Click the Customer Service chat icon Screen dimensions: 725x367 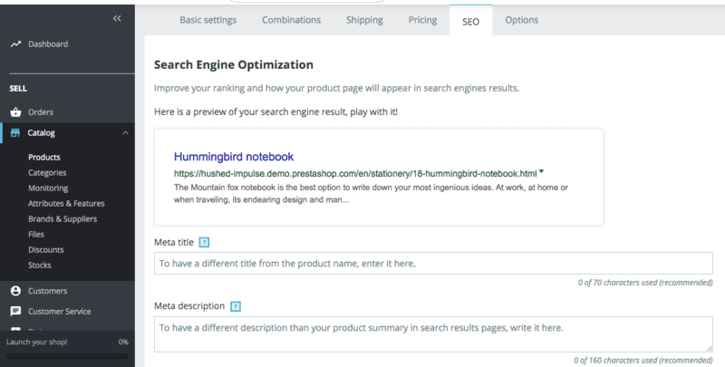pyautogui.click(x=15, y=311)
